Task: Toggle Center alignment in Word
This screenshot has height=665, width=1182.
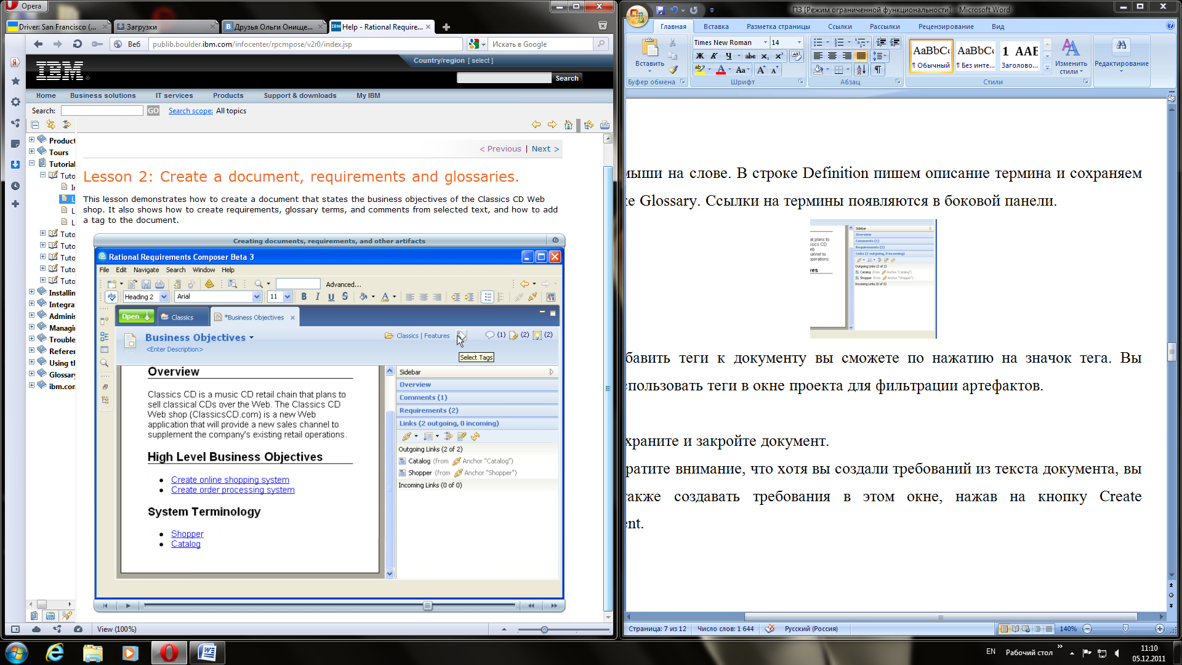Action: [x=832, y=56]
